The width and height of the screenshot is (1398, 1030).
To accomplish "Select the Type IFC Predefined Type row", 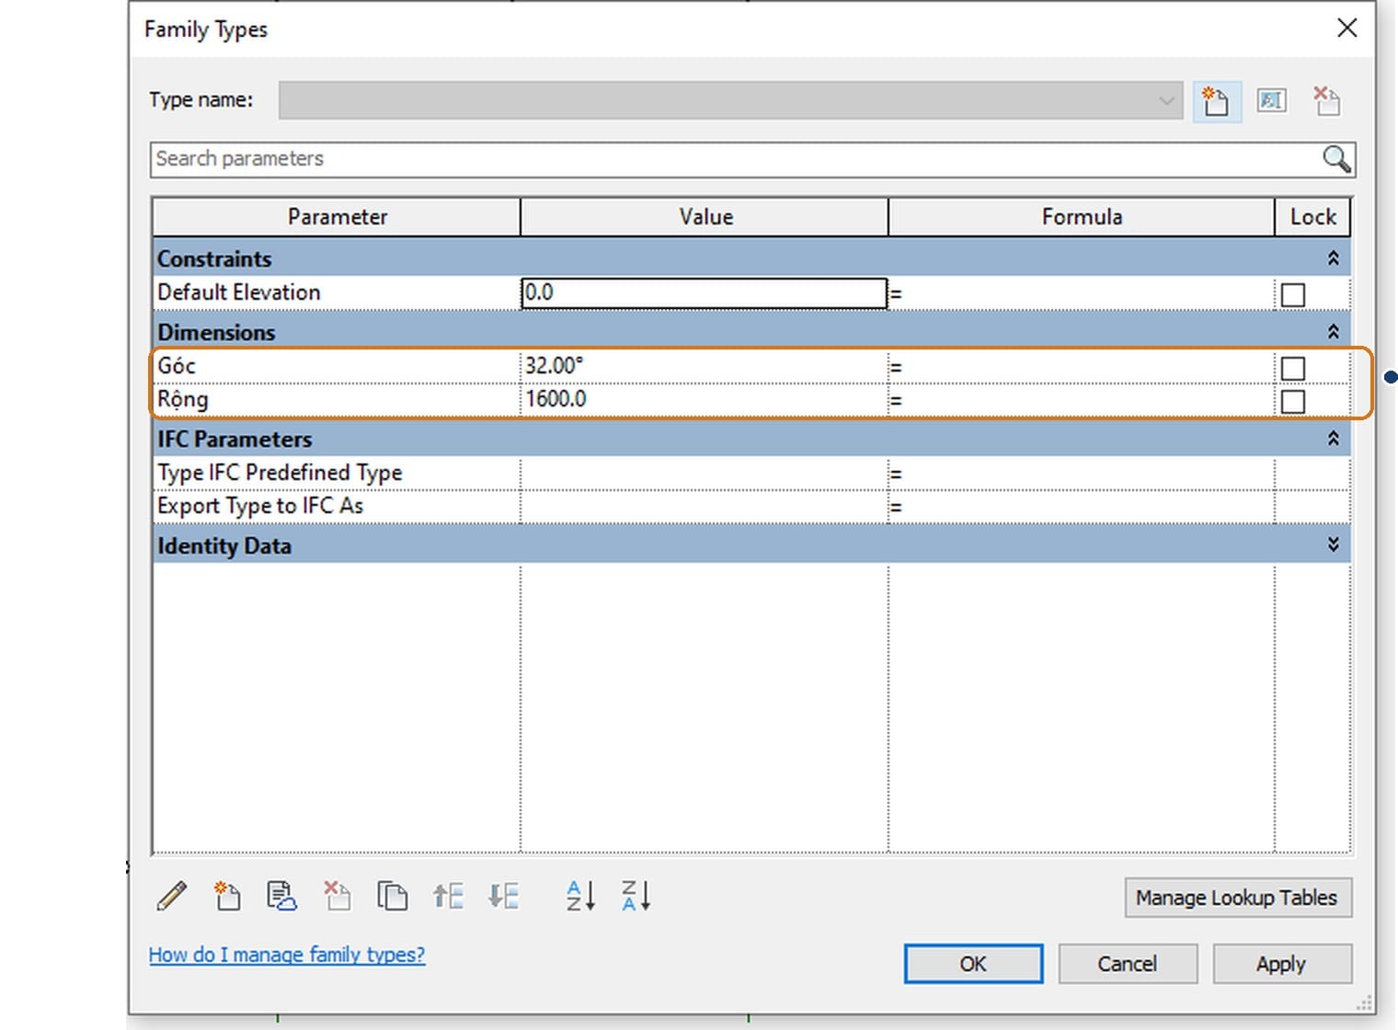I will click(751, 473).
